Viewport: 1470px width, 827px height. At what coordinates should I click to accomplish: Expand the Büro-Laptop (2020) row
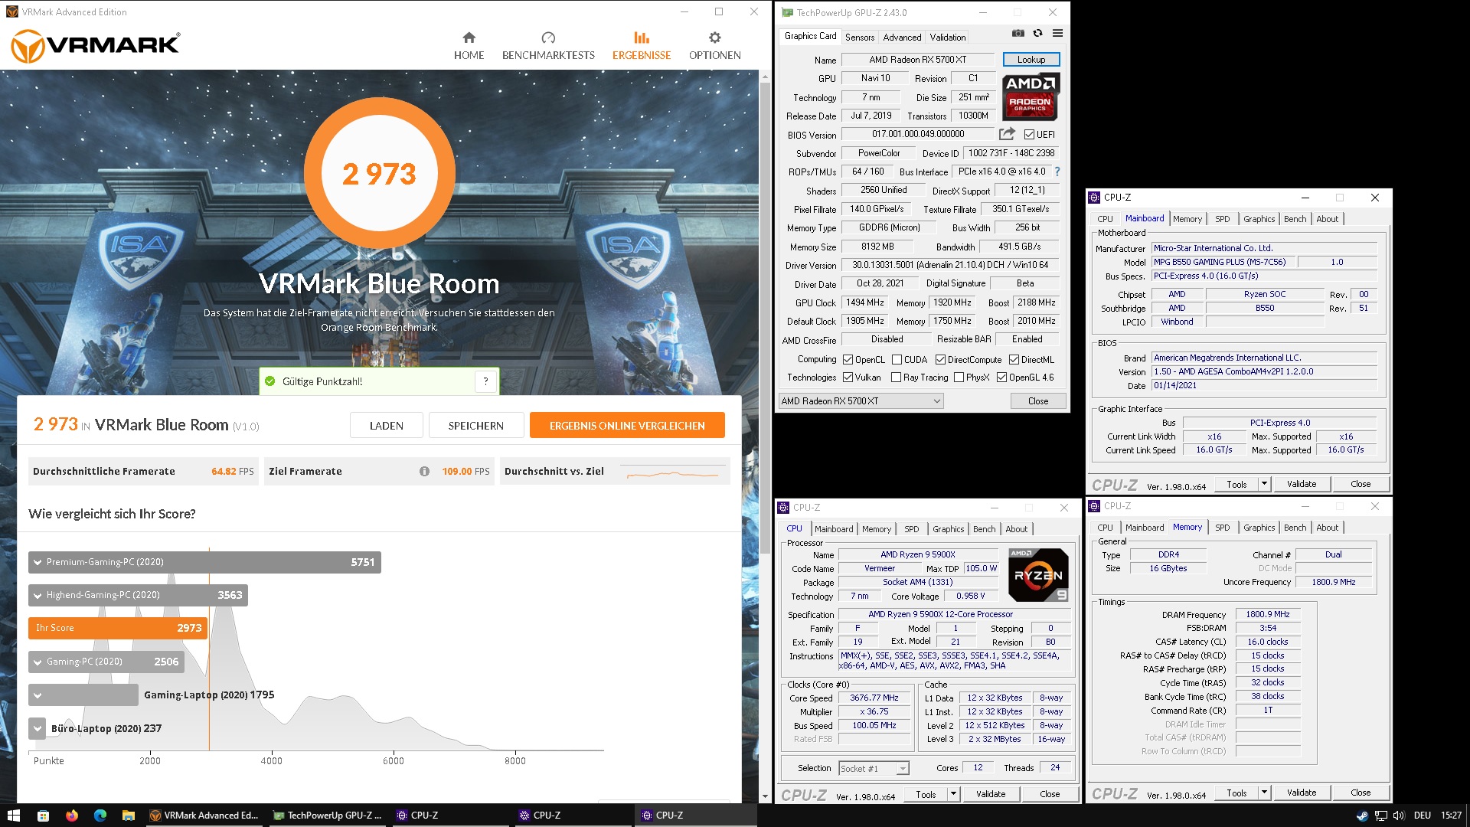(37, 728)
